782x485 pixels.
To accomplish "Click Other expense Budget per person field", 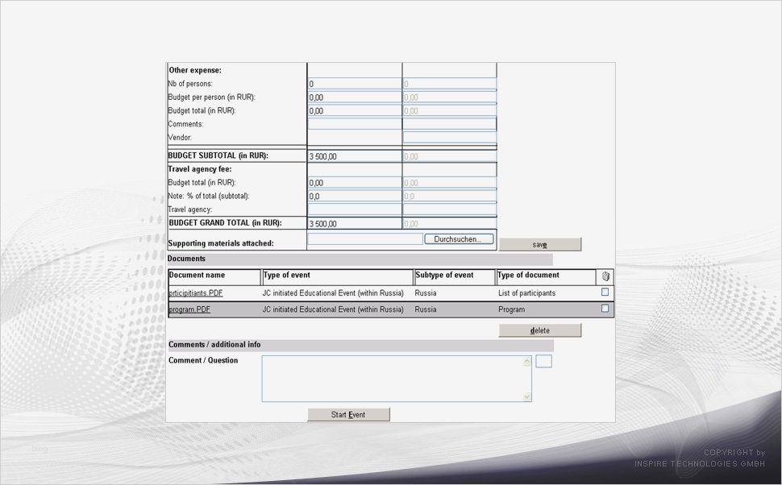I will [x=355, y=97].
